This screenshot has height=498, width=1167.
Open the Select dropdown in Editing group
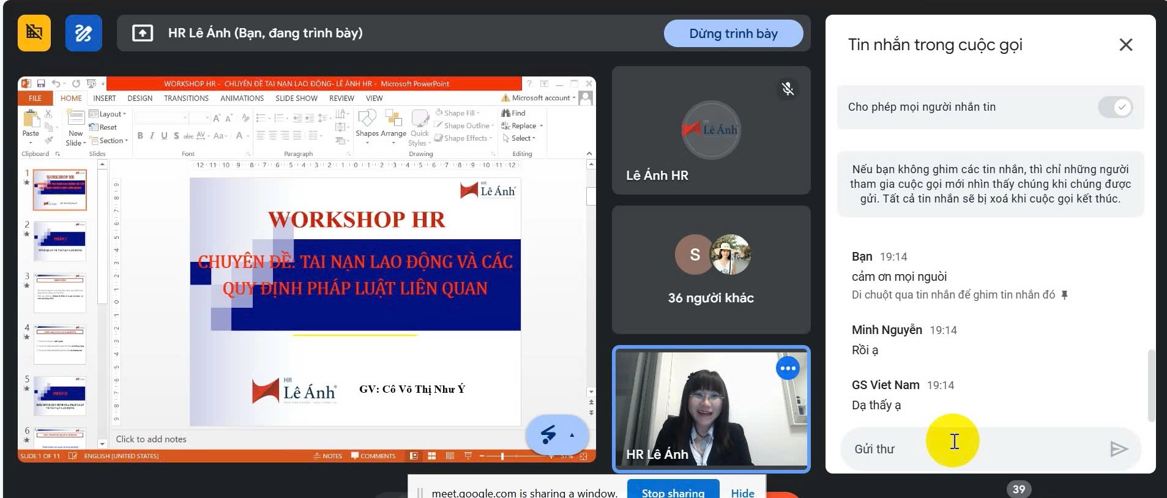pos(519,138)
